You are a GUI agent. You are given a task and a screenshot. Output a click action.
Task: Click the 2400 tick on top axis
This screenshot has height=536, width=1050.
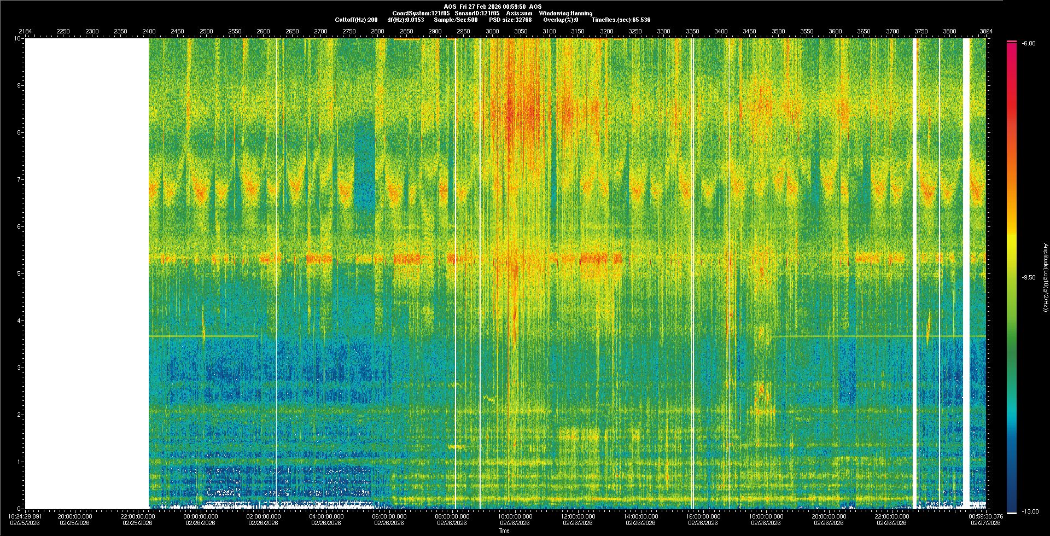[x=149, y=31]
